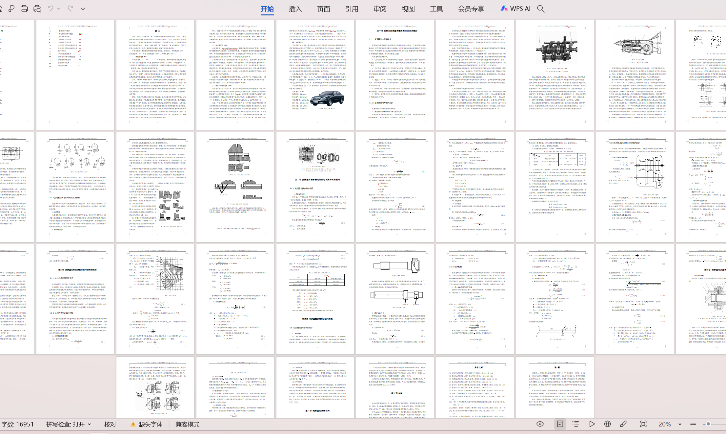Image resolution: width=726 pixels, height=434 pixels.
Task: Open the page containing the shaded chart graph
Action: pyautogui.click(x=155, y=299)
